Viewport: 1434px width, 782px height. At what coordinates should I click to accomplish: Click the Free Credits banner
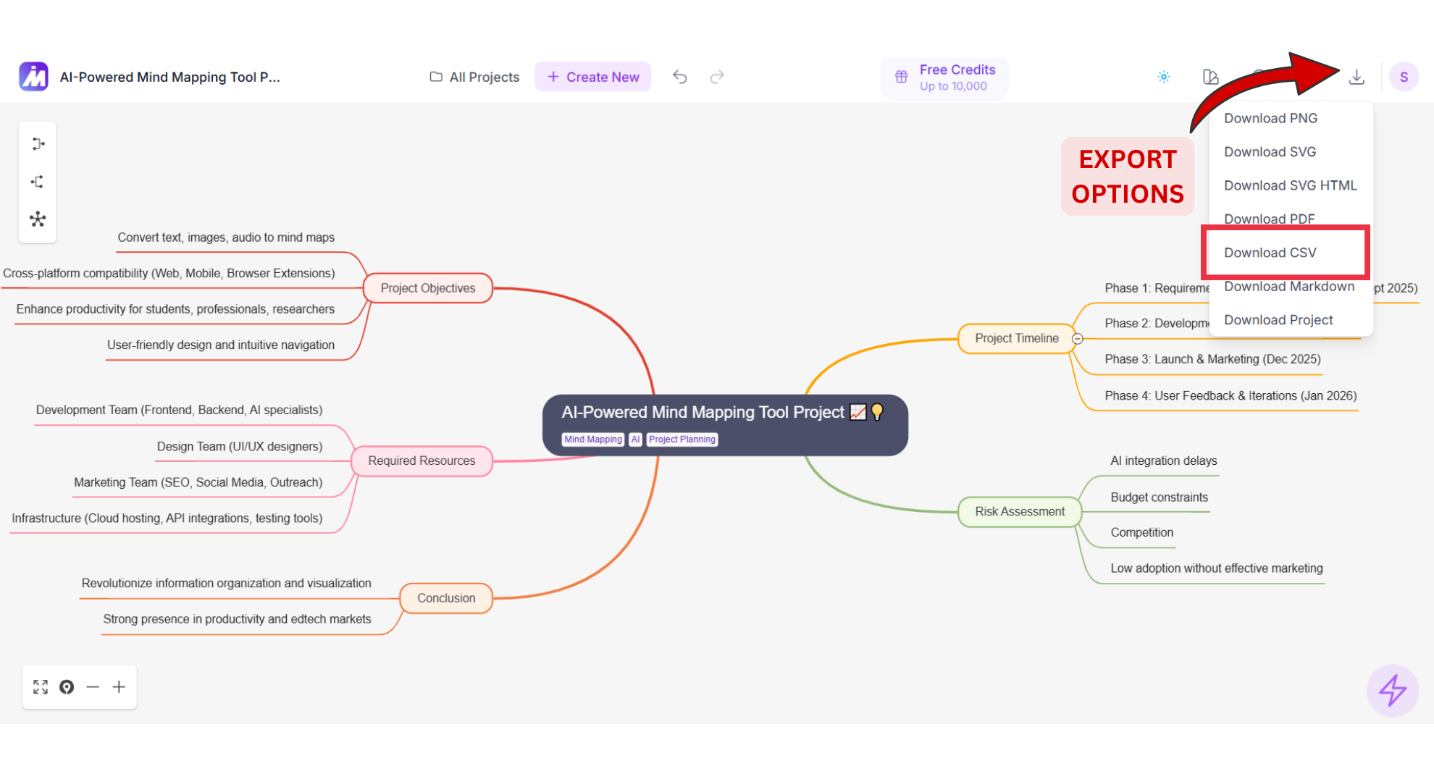pos(944,77)
